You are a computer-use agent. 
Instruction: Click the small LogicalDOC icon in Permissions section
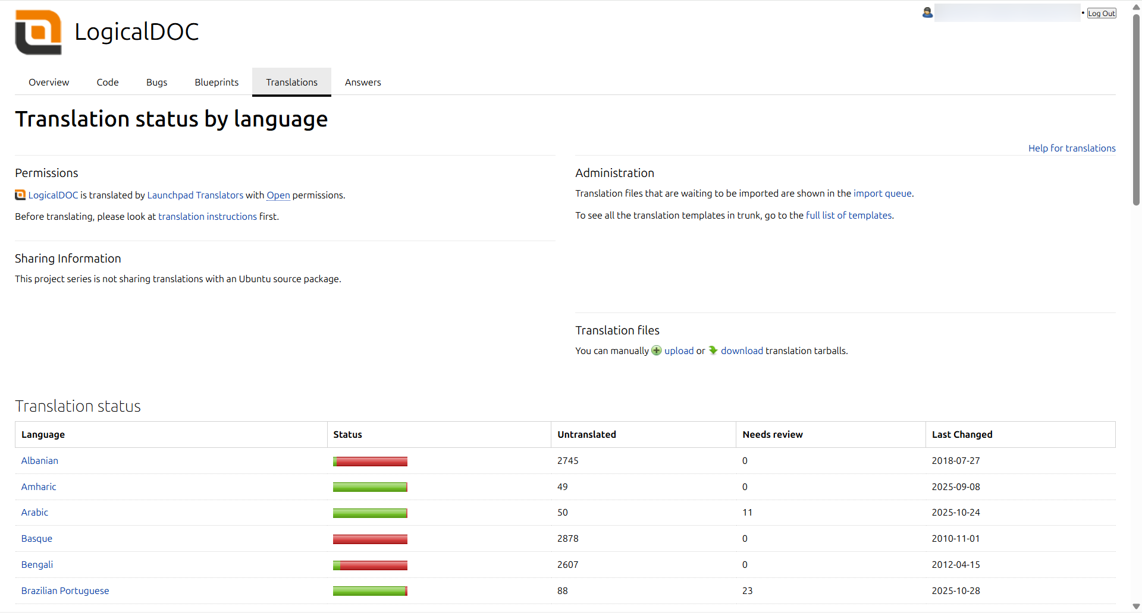pyautogui.click(x=20, y=195)
